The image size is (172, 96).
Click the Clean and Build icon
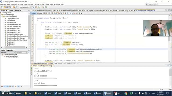click(x=36, y=7)
